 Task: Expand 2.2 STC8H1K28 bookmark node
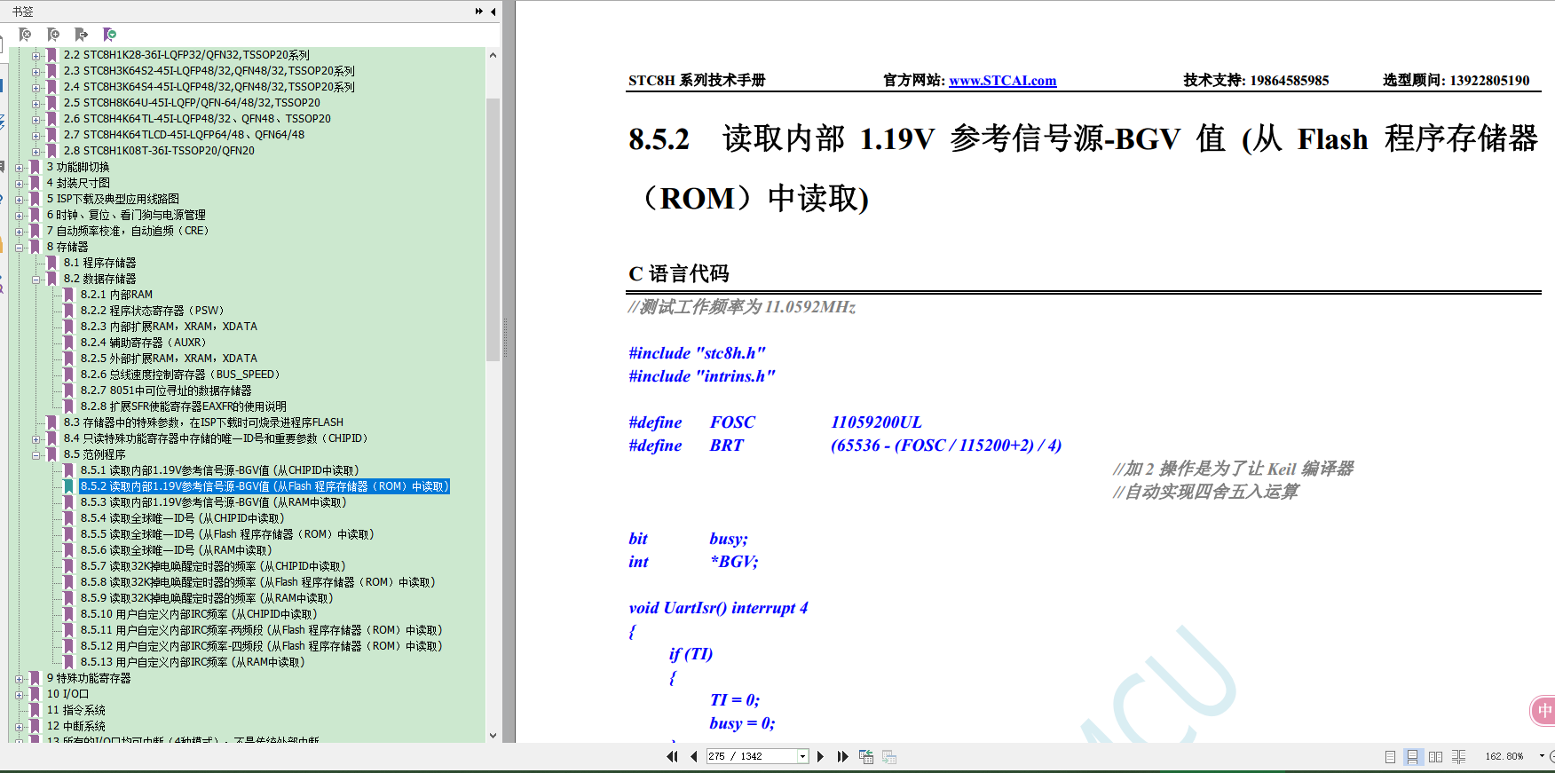click(x=36, y=55)
